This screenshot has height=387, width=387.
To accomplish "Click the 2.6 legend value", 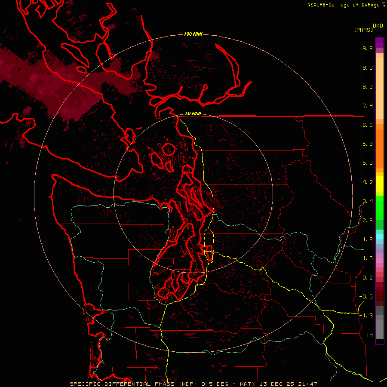I will pos(368,221).
